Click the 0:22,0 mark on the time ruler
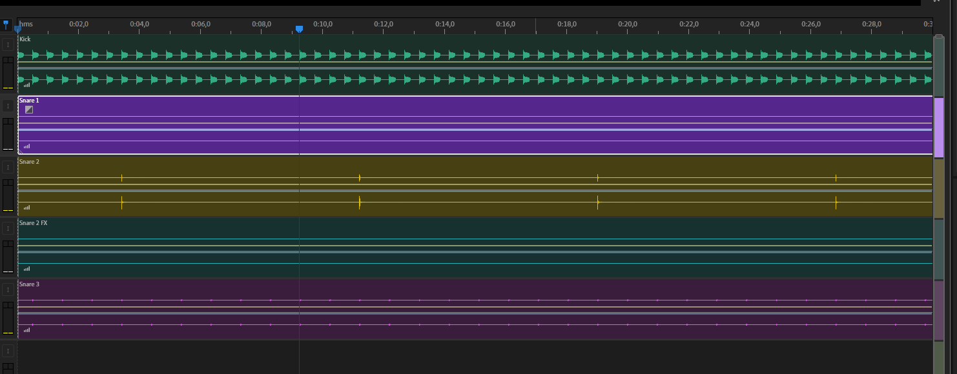957x374 pixels. [689, 25]
